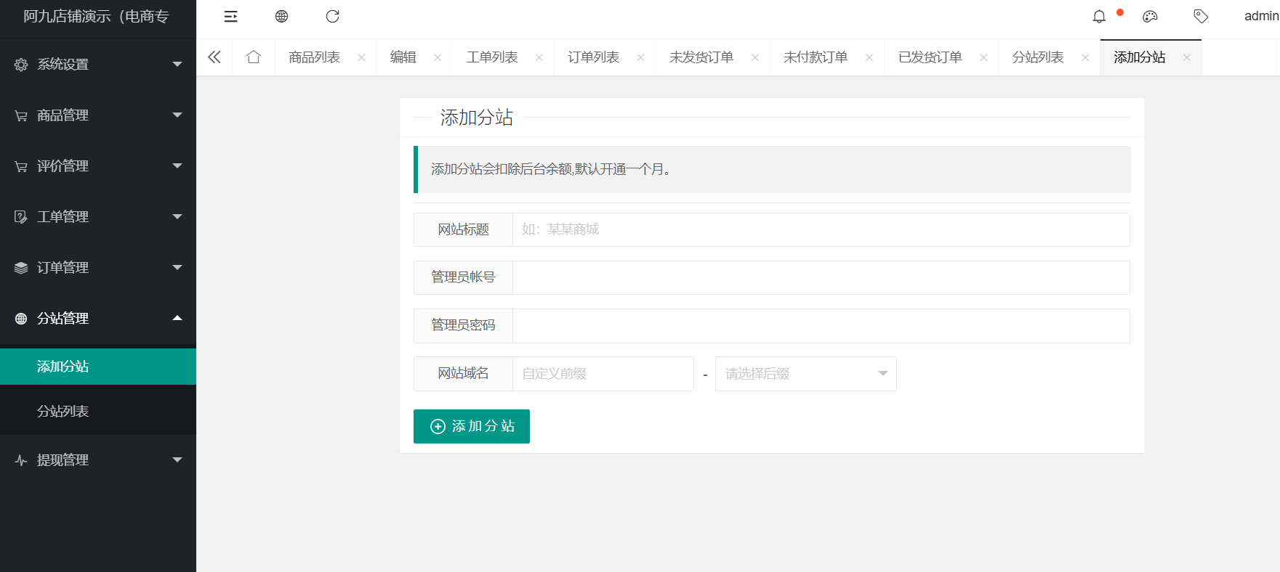Collapse the sidebar with the menu toggle icon

pos(230,17)
